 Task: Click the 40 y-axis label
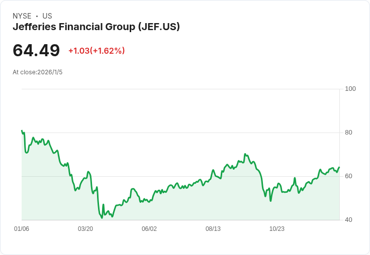click(348, 220)
